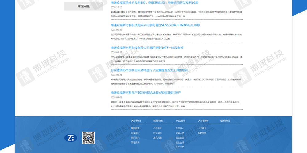Click 新闻动态 footer heading
This screenshot has height=153, width=307.
click(158, 121)
